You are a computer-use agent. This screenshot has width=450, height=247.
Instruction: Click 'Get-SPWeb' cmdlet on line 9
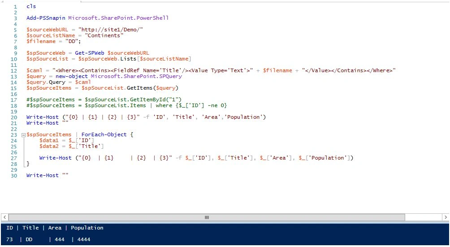tap(90, 53)
